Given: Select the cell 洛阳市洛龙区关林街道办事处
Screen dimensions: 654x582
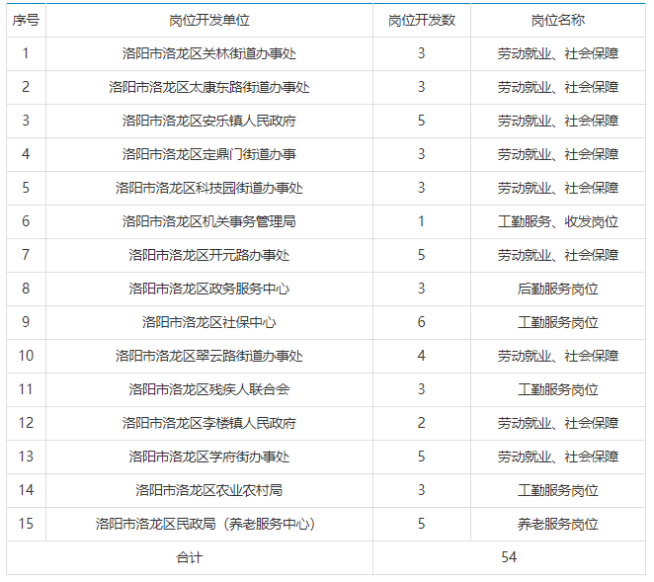Looking at the screenshot, I should pos(209,53).
